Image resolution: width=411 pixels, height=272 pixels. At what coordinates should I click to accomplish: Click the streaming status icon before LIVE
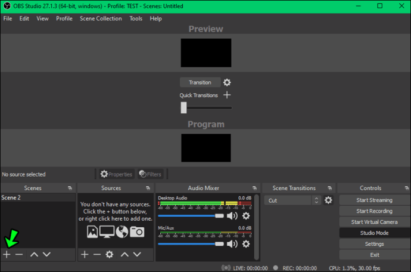(226, 268)
